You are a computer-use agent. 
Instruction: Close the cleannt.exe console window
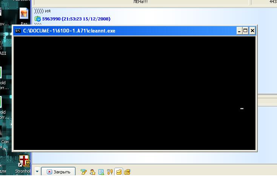252,31
